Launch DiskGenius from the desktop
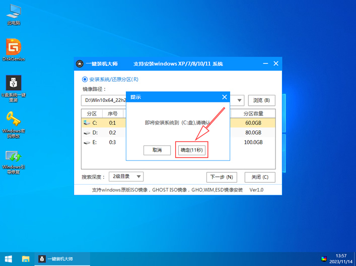Screen dimensions: 356x266 [14, 50]
